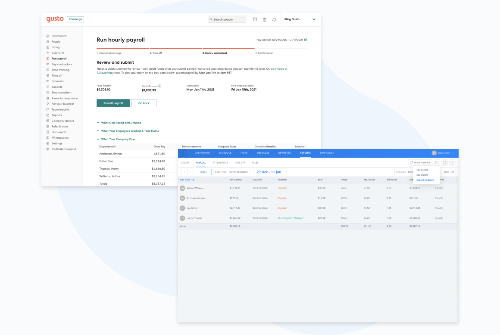This screenshot has width=500, height=335.
Task: Open Pay contractors in sidebar
Action: point(62,64)
